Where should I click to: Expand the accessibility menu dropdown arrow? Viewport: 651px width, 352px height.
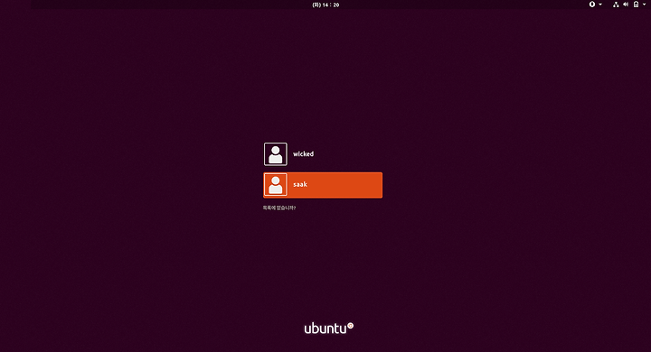(x=600, y=5)
